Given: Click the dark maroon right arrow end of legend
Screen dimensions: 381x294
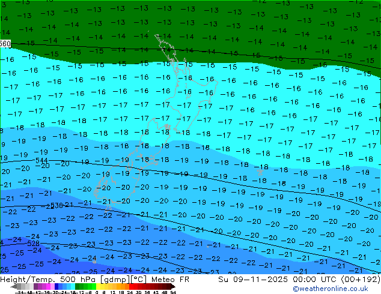Looking at the screenshot, I should coord(173,286).
